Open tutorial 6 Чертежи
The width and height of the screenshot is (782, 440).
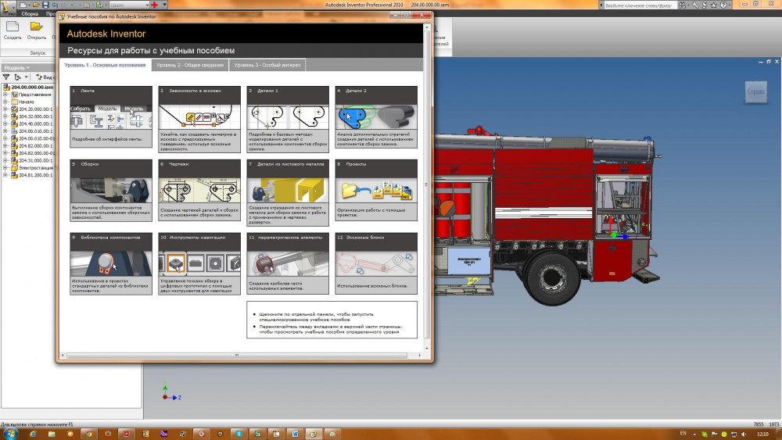pos(199,191)
